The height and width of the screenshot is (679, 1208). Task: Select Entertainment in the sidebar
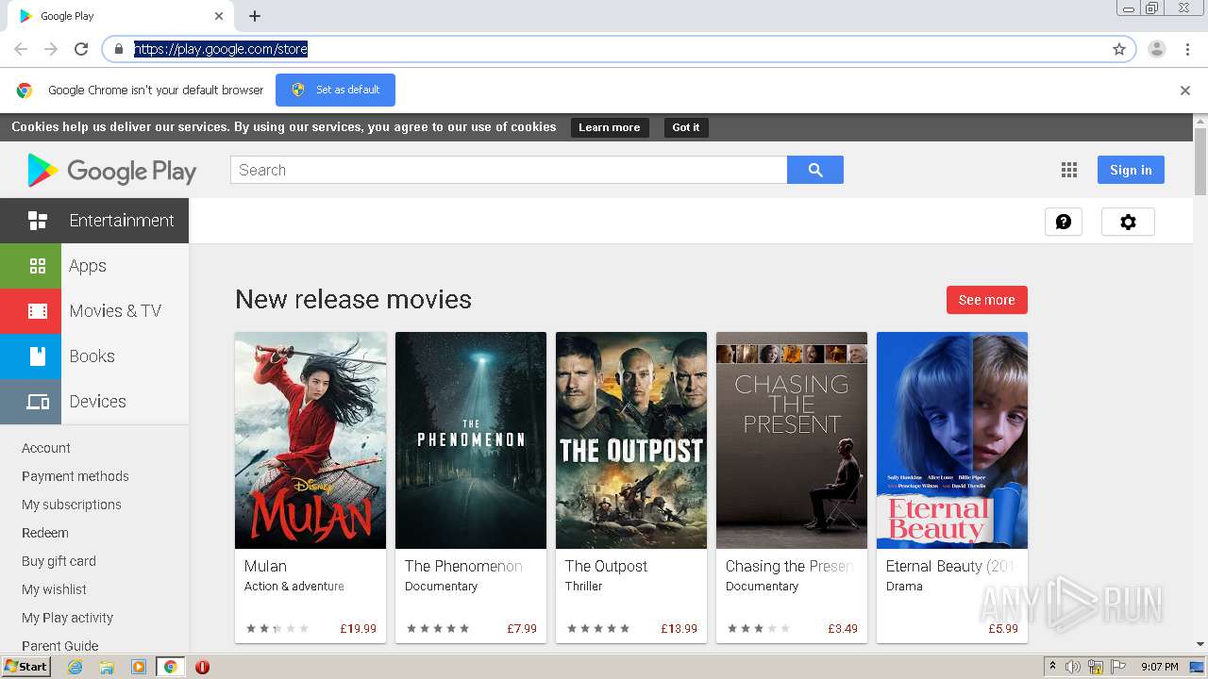[94, 221]
